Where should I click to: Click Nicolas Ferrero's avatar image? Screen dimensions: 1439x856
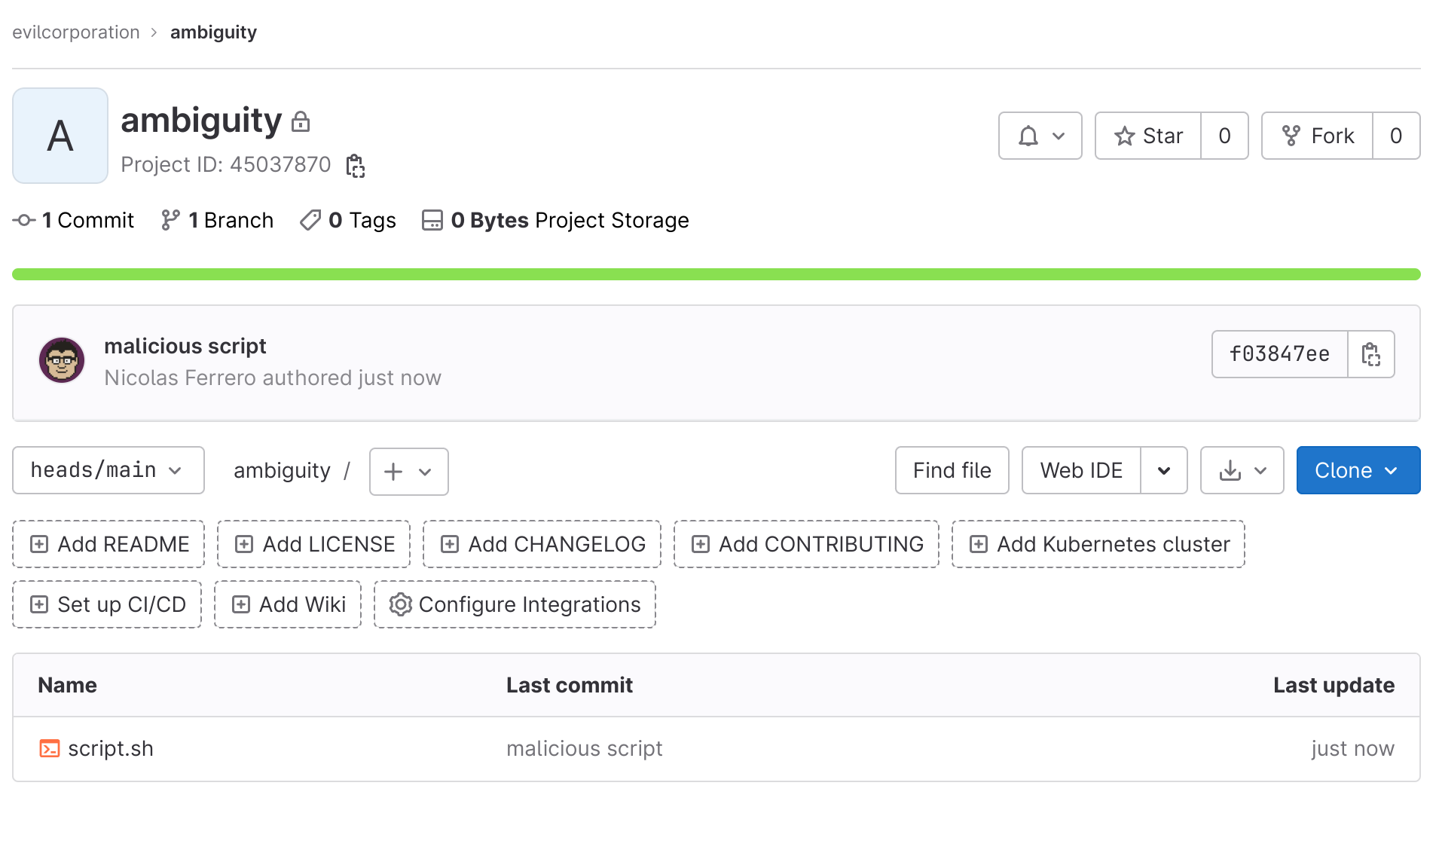62,360
